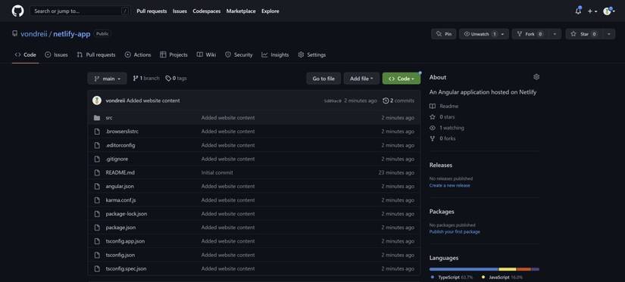Open the green Code dropdown
The width and height of the screenshot is (625, 282).
[401, 79]
